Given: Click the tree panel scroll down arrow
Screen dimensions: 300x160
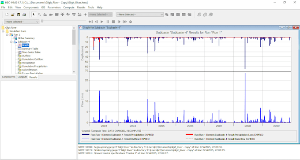Looking at the screenshot, I should (x=74, y=72).
